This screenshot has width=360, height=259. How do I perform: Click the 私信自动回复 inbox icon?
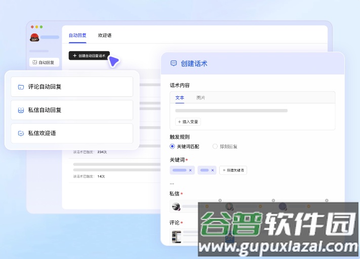[x=21, y=110]
